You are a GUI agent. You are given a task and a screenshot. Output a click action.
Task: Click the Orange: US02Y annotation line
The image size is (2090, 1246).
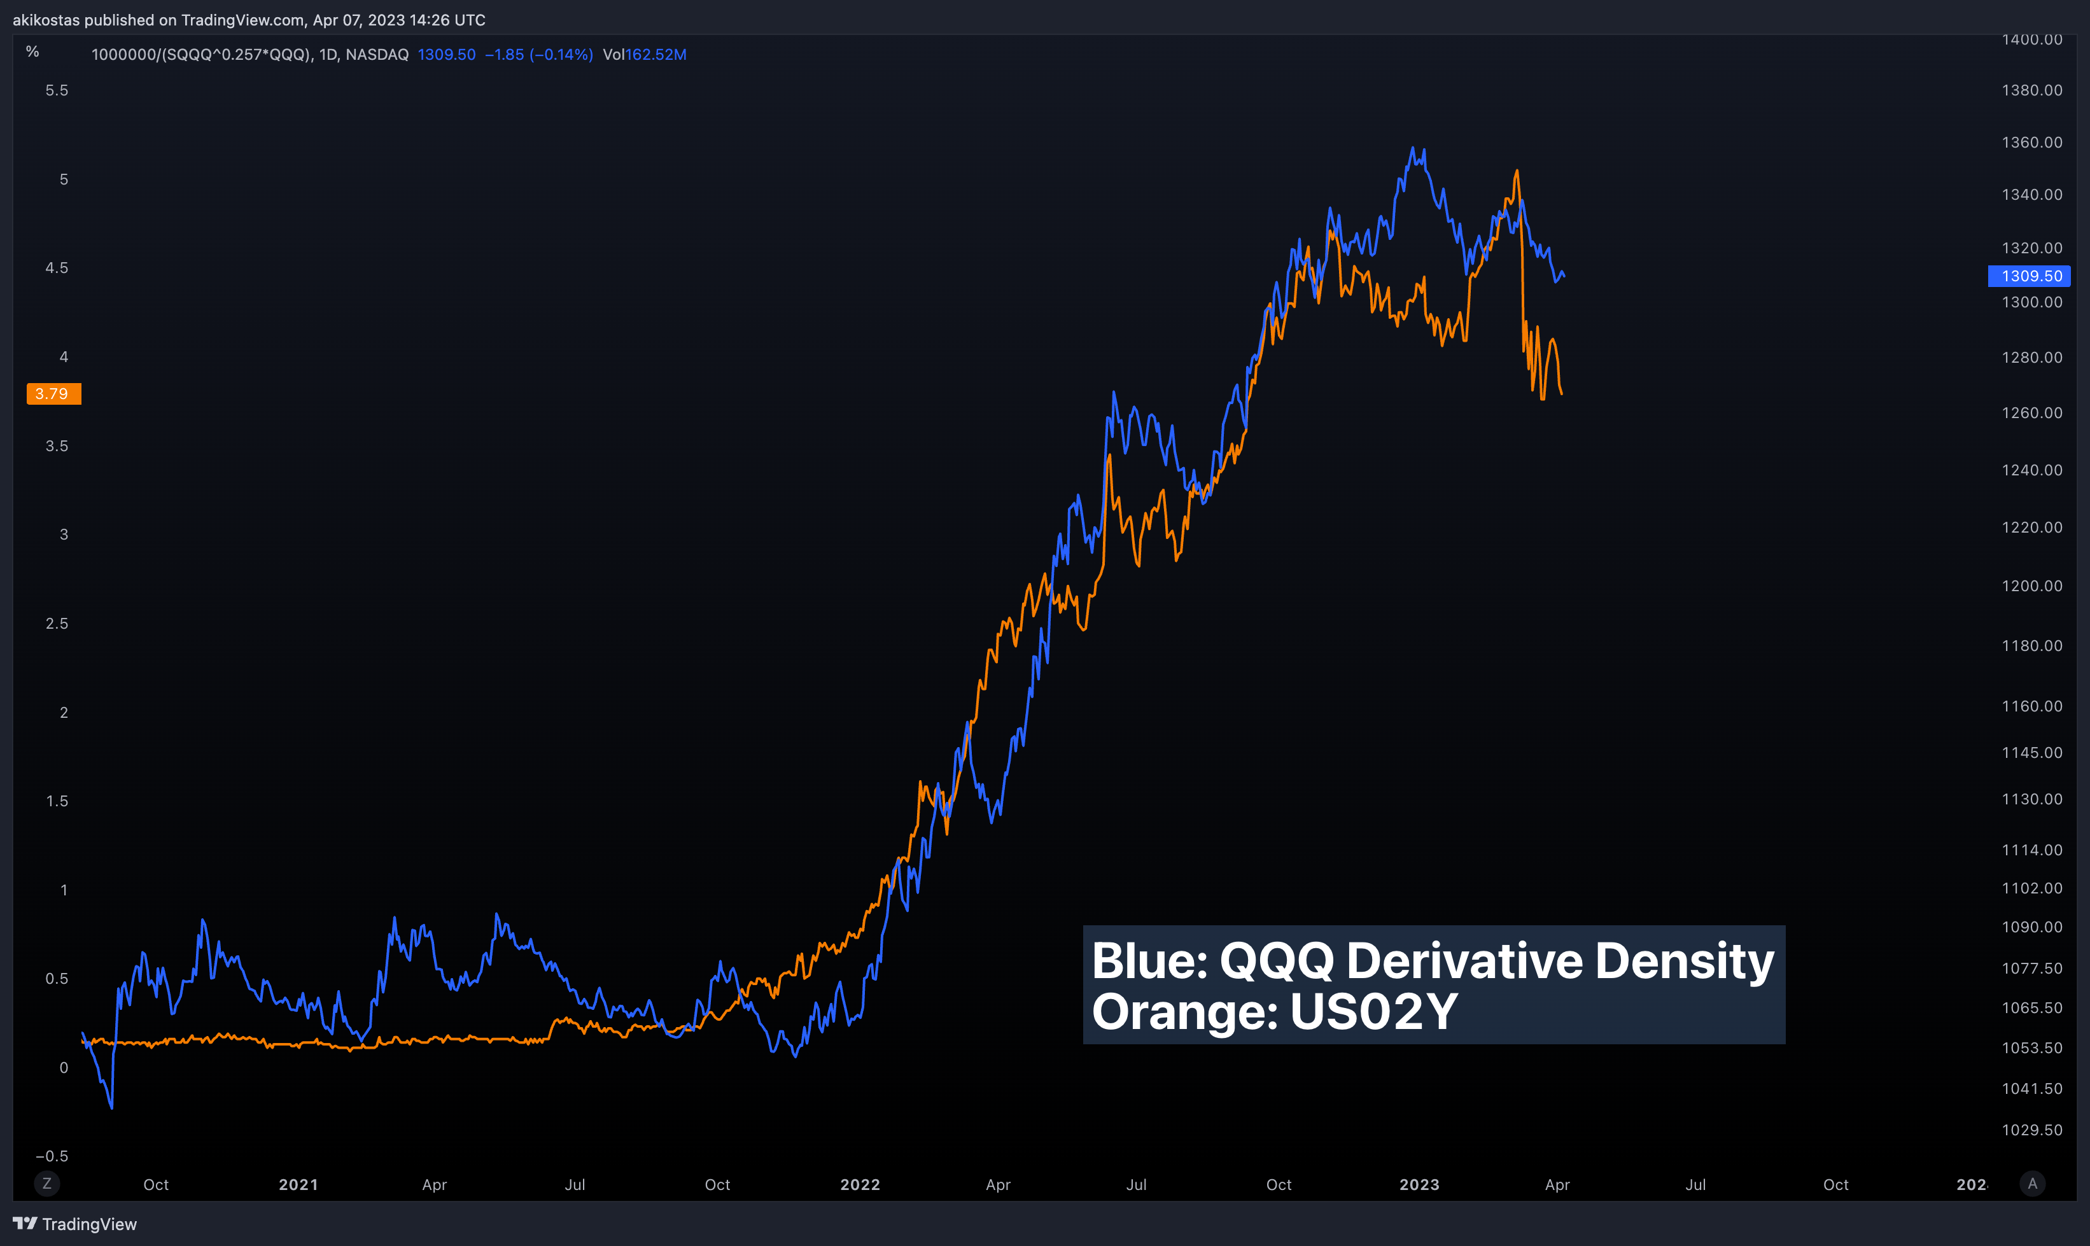[1274, 1011]
